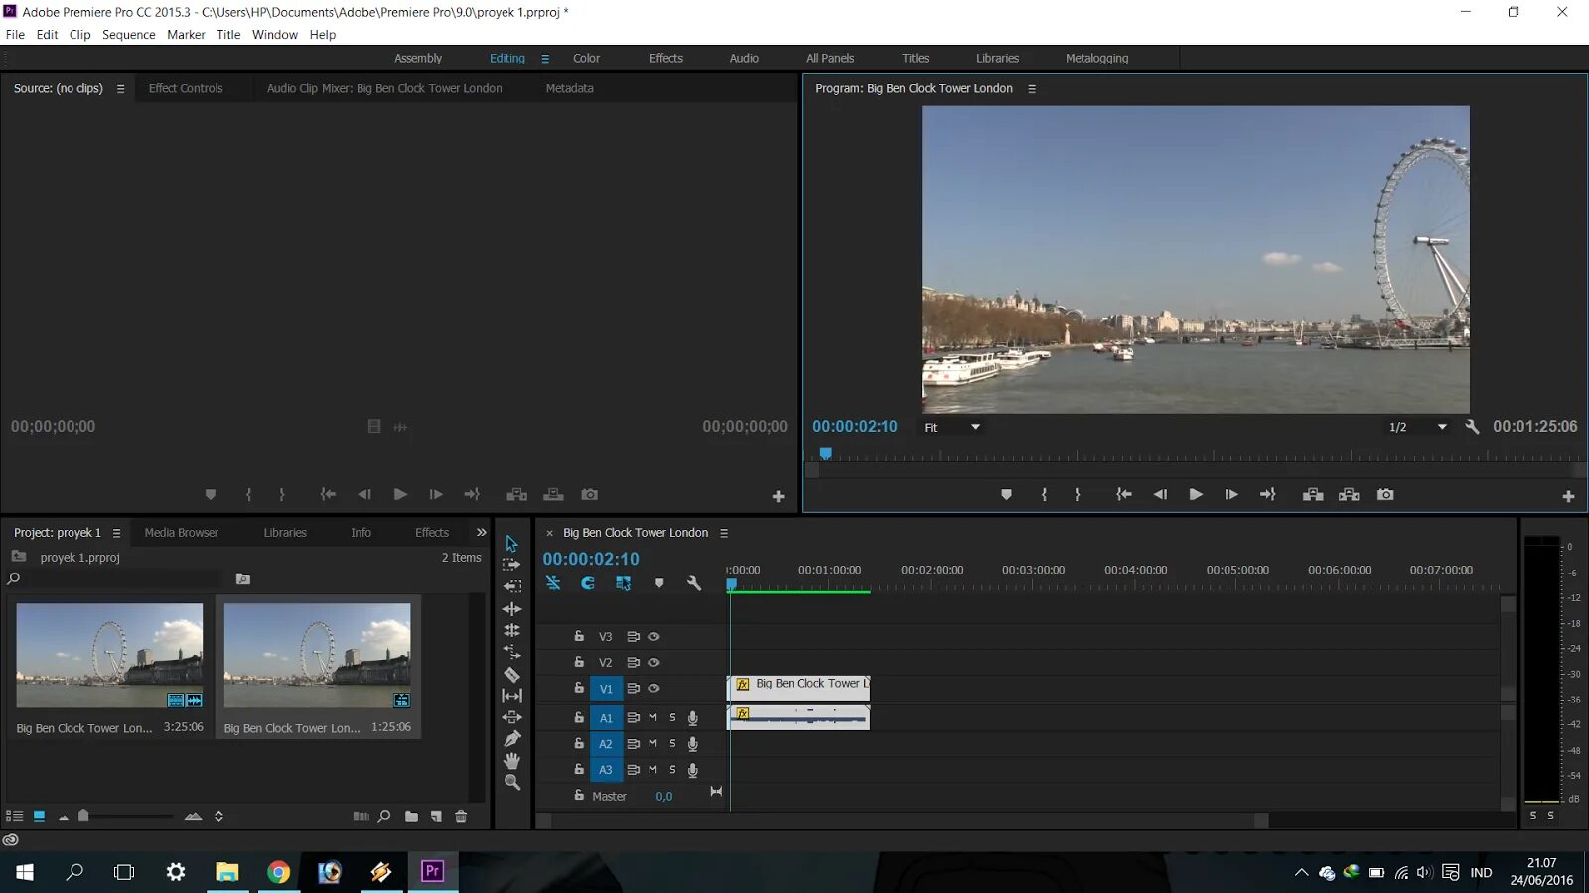Image resolution: width=1589 pixels, height=893 pixels.
Task: Select the Slip tool
Action: 511,696
